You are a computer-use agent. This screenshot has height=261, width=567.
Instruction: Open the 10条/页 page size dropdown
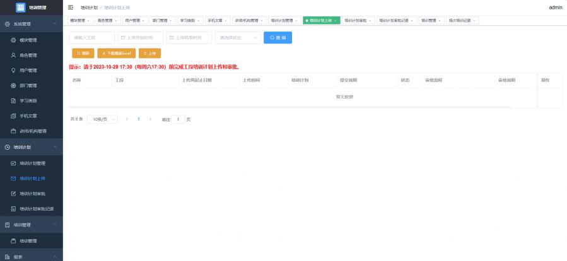(102, 119)
